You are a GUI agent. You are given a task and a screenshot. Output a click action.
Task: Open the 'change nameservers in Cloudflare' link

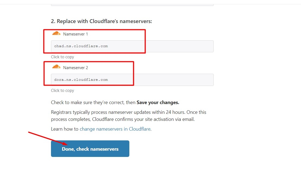(115, 129)
